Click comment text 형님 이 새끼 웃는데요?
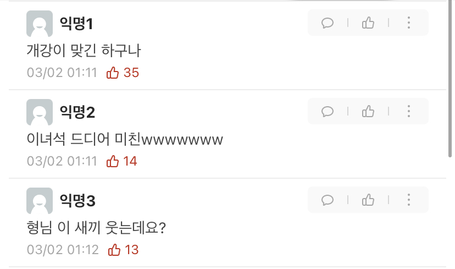 (96, 227)
